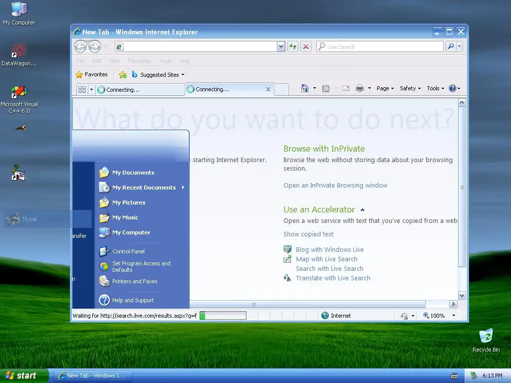Viewport: 511px width, 383px height.
Task: Click the Print icon
Action: click(360, 88)
